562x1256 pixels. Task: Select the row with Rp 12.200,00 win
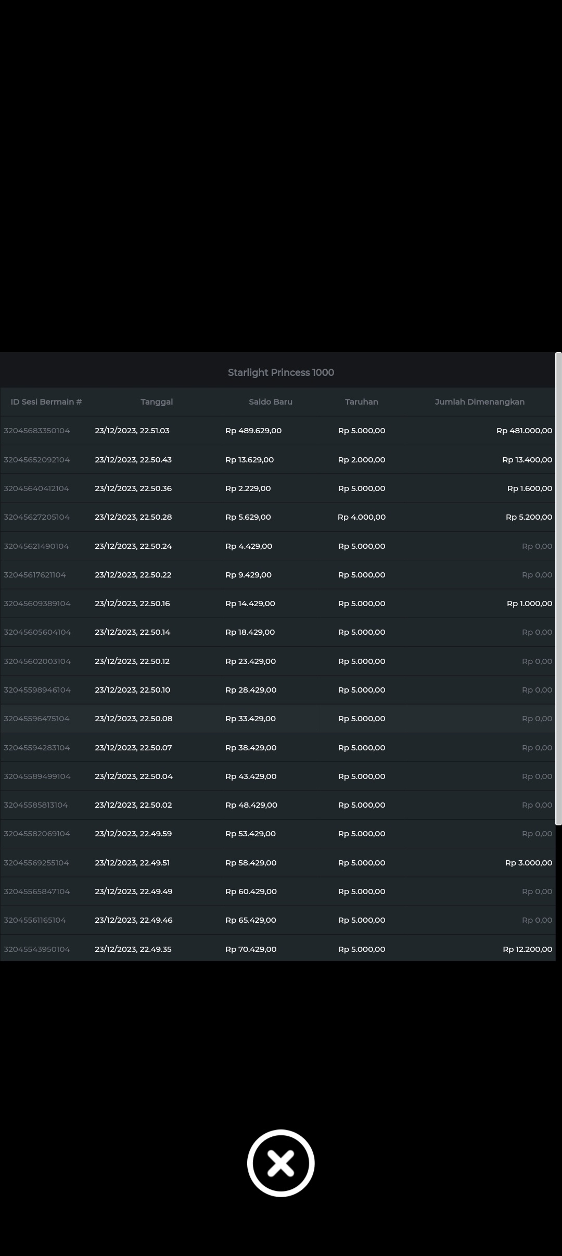pos(527,949)
